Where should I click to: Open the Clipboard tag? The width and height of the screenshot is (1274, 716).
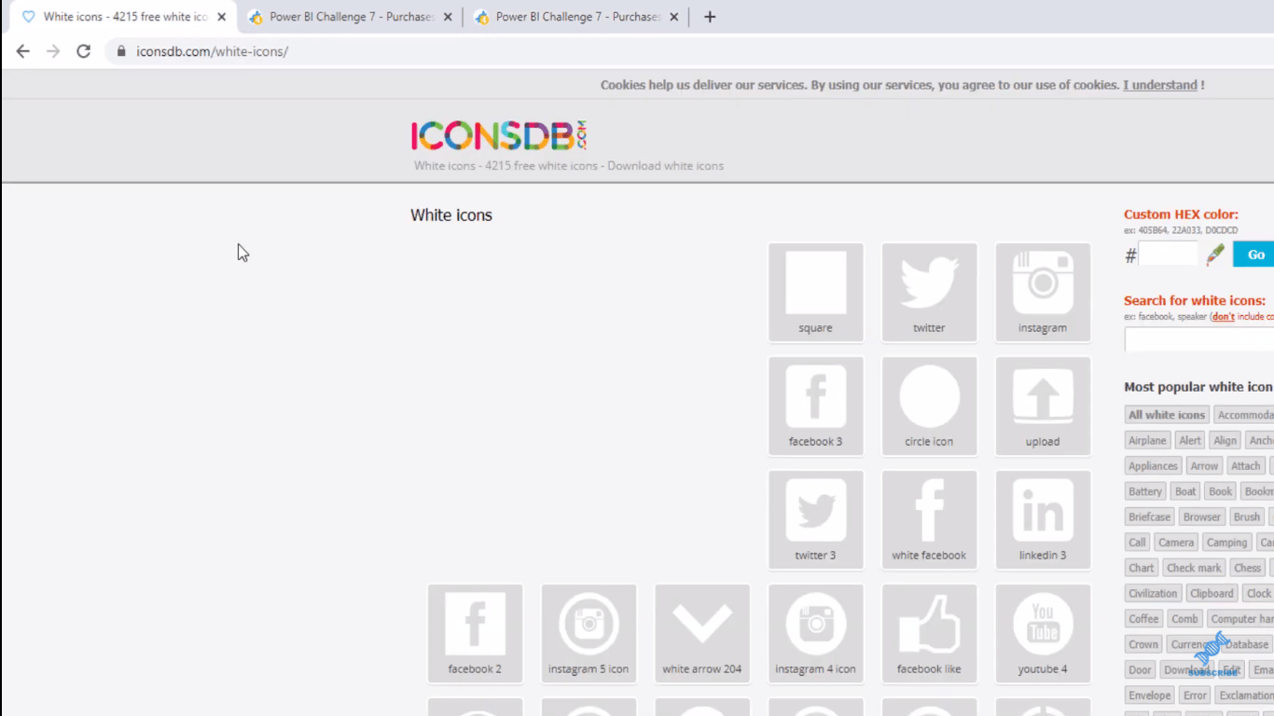point(1212,593)
